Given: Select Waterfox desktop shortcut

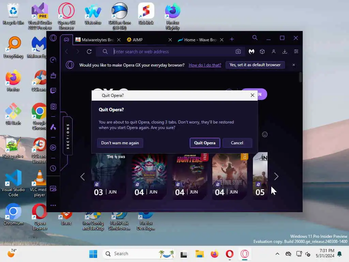Looking at the screenshot, I should [93, 14].
